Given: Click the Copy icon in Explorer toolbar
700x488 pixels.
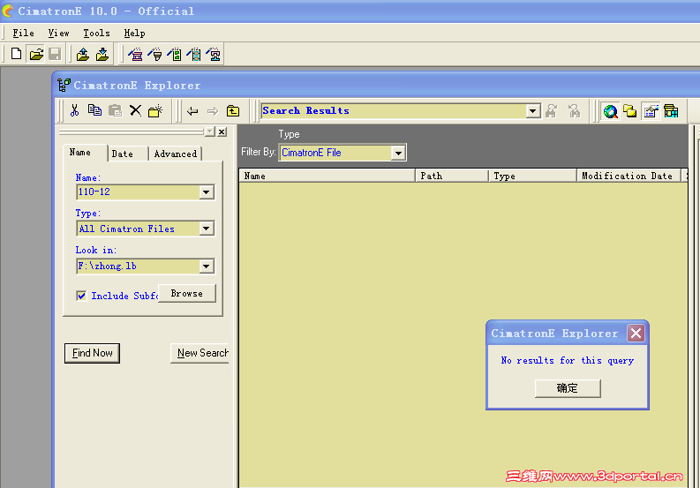Looking at the screenshot, I should tap(94, 110).
